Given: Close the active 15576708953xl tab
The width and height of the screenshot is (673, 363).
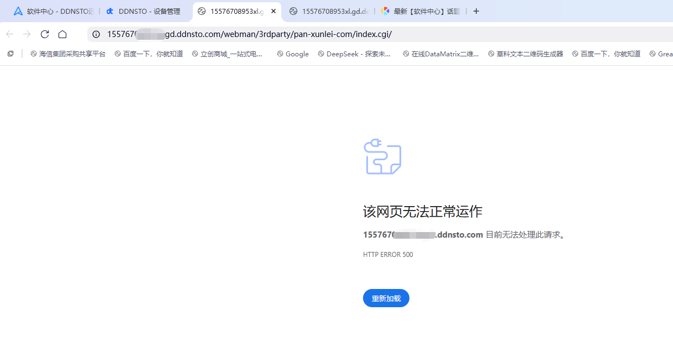Looking at the screenshot, I should coord(273,11).
